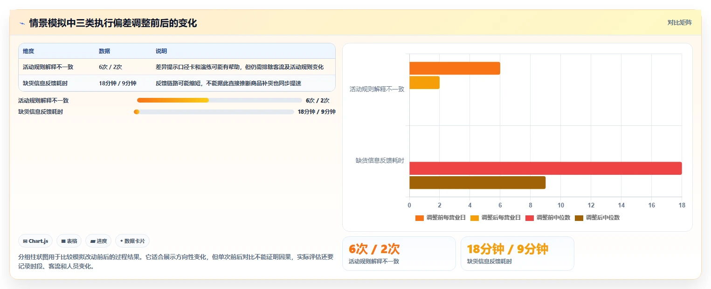Image resolution: width=711 pixels, height=289 pixels.
Task: Select table cell 18分钟 / 9分钟
Action: (x=117, y=83)
